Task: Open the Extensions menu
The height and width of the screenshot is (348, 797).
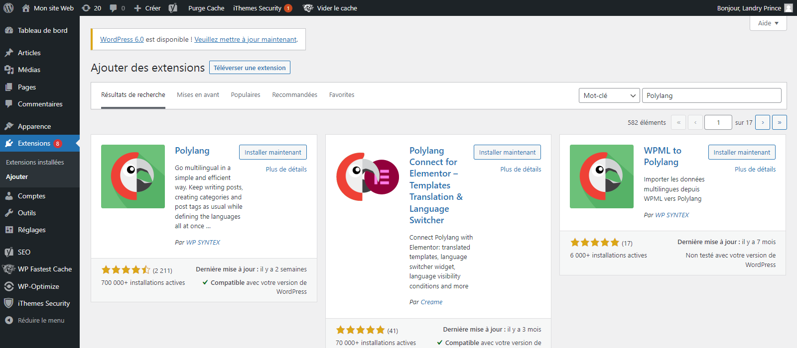Action: 40,143
